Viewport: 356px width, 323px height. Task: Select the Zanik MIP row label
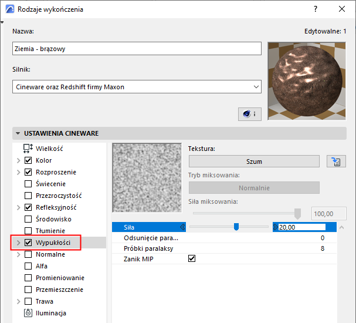[138, 259]
